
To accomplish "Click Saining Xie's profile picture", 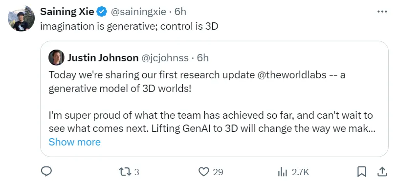I will [x=22, y=18].
